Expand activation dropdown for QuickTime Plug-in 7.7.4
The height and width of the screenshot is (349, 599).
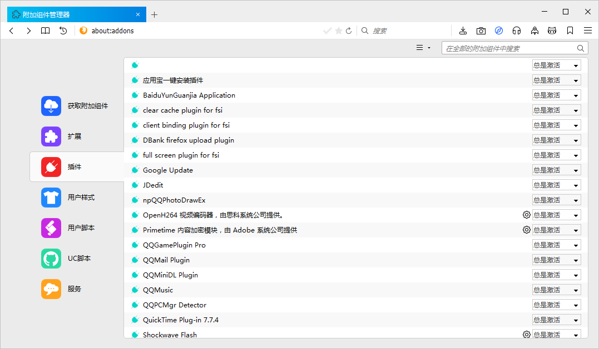(x=557, y=320)
